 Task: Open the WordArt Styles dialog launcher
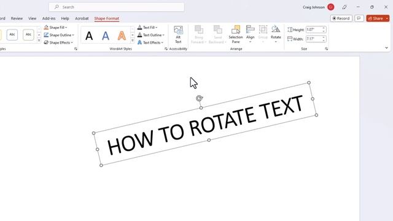coord(166,49)
